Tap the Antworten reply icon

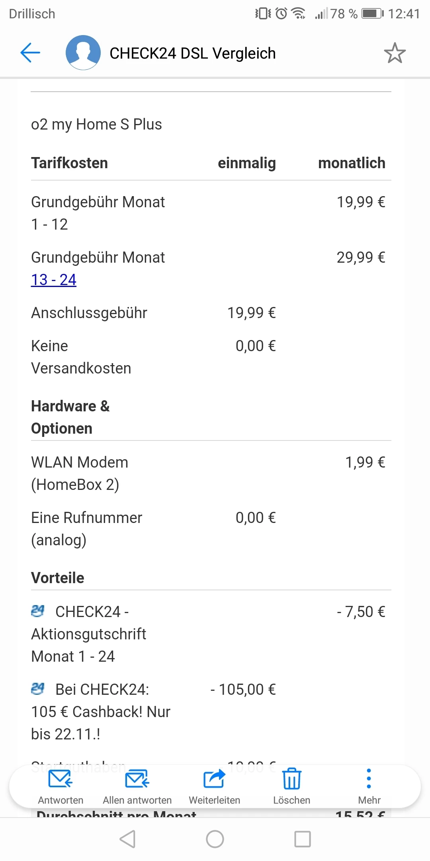[61, 780]
